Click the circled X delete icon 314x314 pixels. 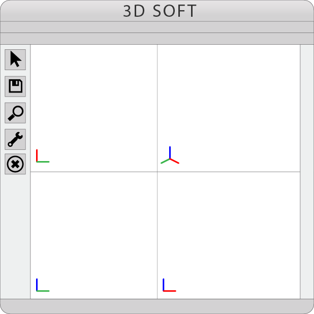15,164
